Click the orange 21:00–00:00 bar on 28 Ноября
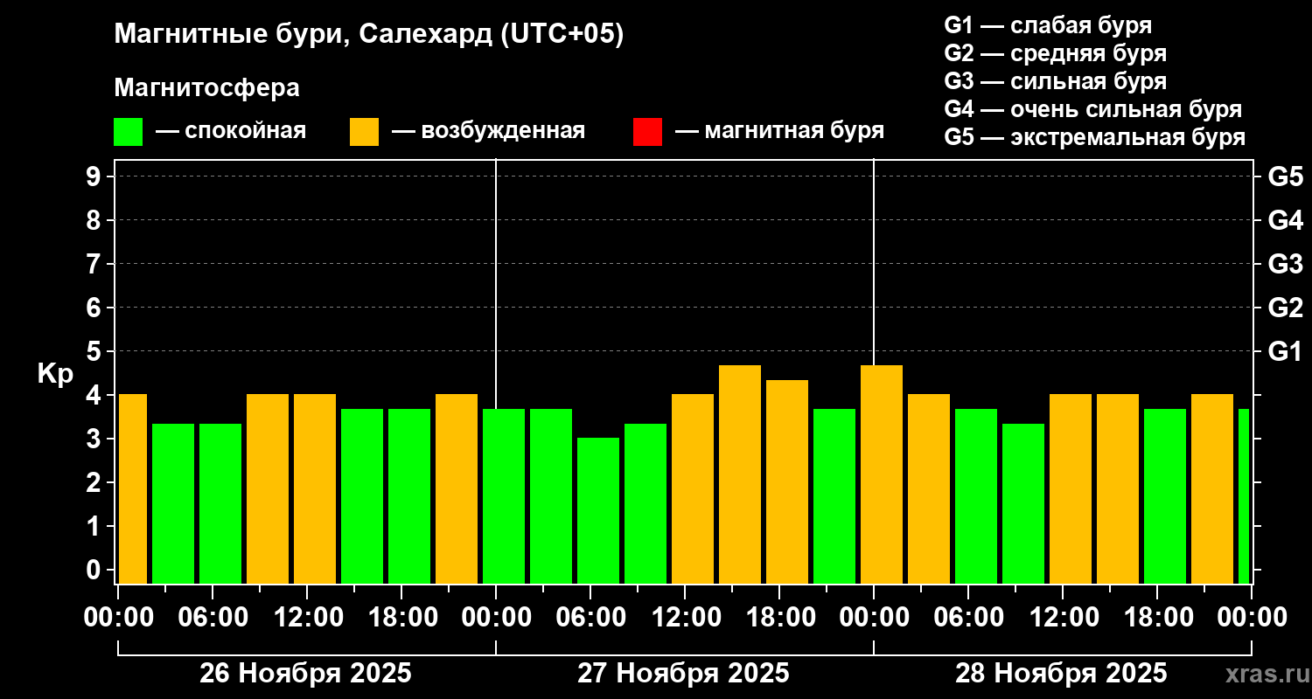This screenshot has height=699, width=1312. (x=1212, y=488)
